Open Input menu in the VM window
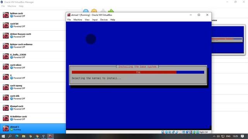The width and height of the screenshot is (248, 139). pos(95,20)
